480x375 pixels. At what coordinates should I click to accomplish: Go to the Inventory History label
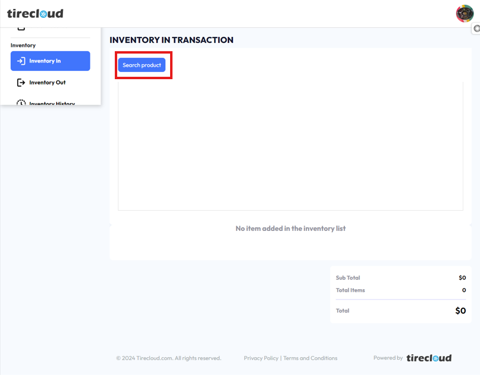[x=52, y=103]
